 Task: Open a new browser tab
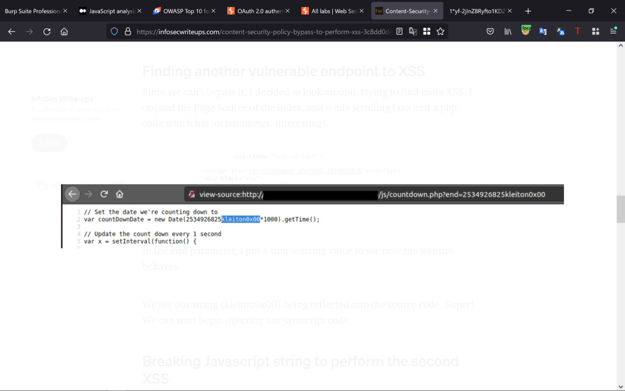[x=528, y=10]
